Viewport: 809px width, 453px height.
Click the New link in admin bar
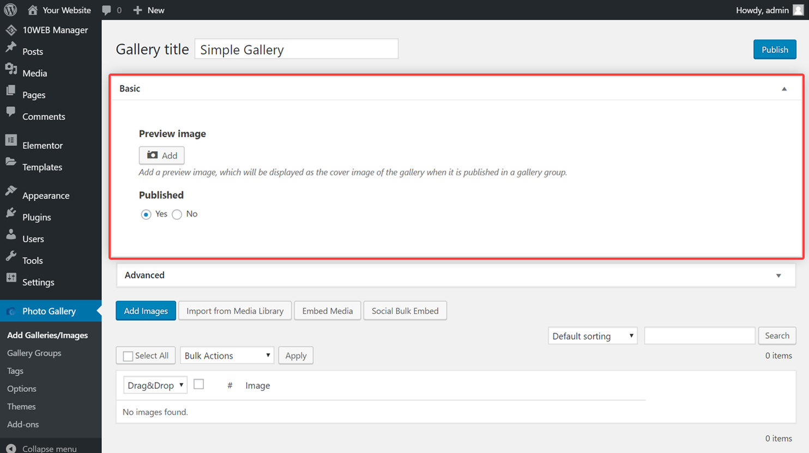(x=156, y=10)
